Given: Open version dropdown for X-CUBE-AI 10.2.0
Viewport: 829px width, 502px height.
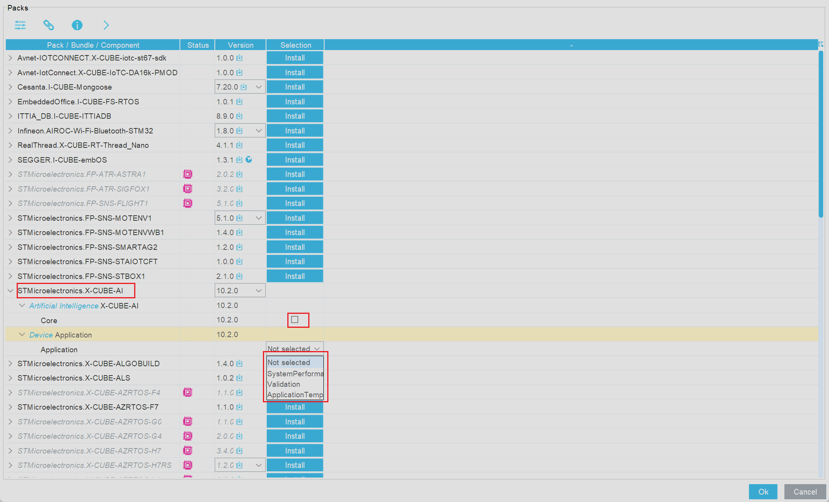Looking at the screenshot, I should click(259, 291).
